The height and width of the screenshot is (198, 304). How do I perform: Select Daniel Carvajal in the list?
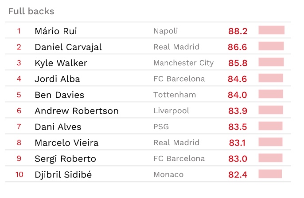click(68, 47)
